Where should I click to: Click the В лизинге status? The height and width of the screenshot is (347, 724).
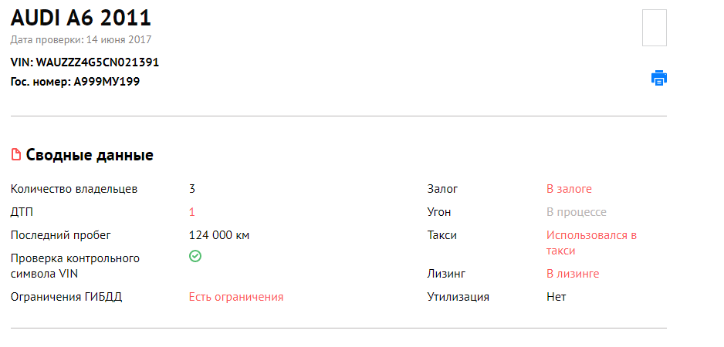tap(573, 274)
